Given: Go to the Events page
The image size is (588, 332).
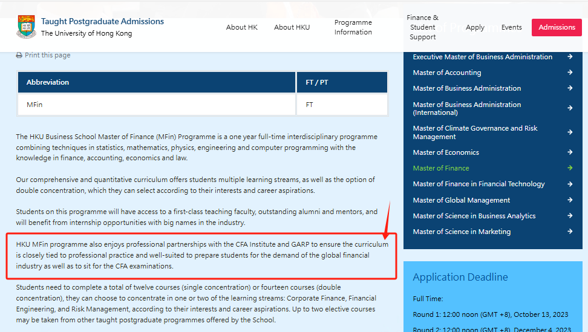Looking at the screenshot, I should (x=511, y=27).
